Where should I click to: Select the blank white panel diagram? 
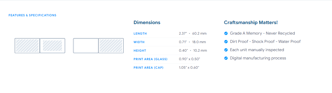point(86,46)
